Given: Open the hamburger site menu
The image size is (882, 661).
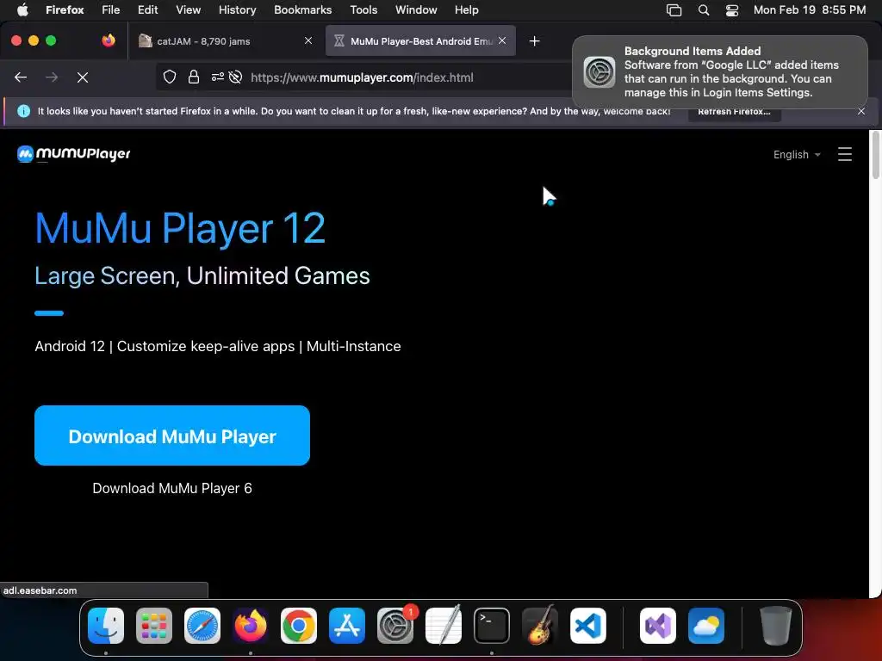Looking at the screenshot, I should (844, 154).
